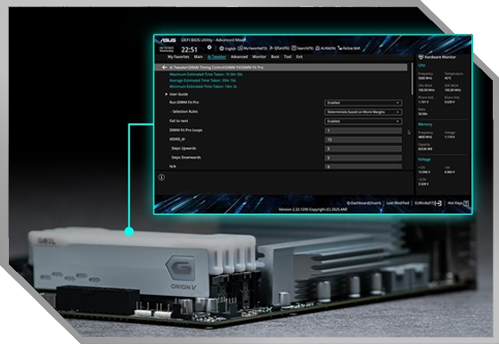
Task: Click the CPU section heading
Action: click(421, 66)
